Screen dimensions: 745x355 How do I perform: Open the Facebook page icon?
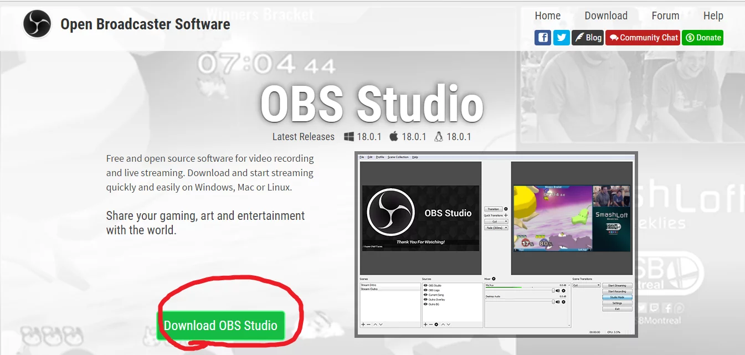point(543,38)
